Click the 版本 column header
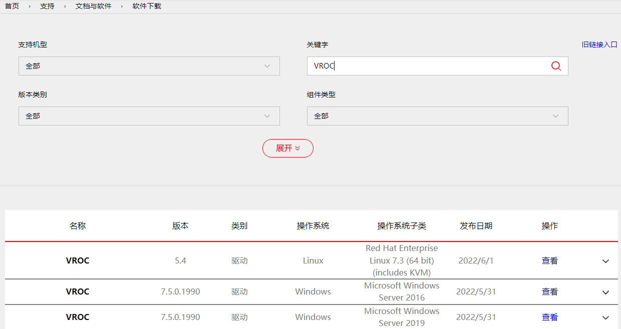Image resolution: width=621 pixels, height=329 pixels. pyautogui.click(x=180, y=225)
